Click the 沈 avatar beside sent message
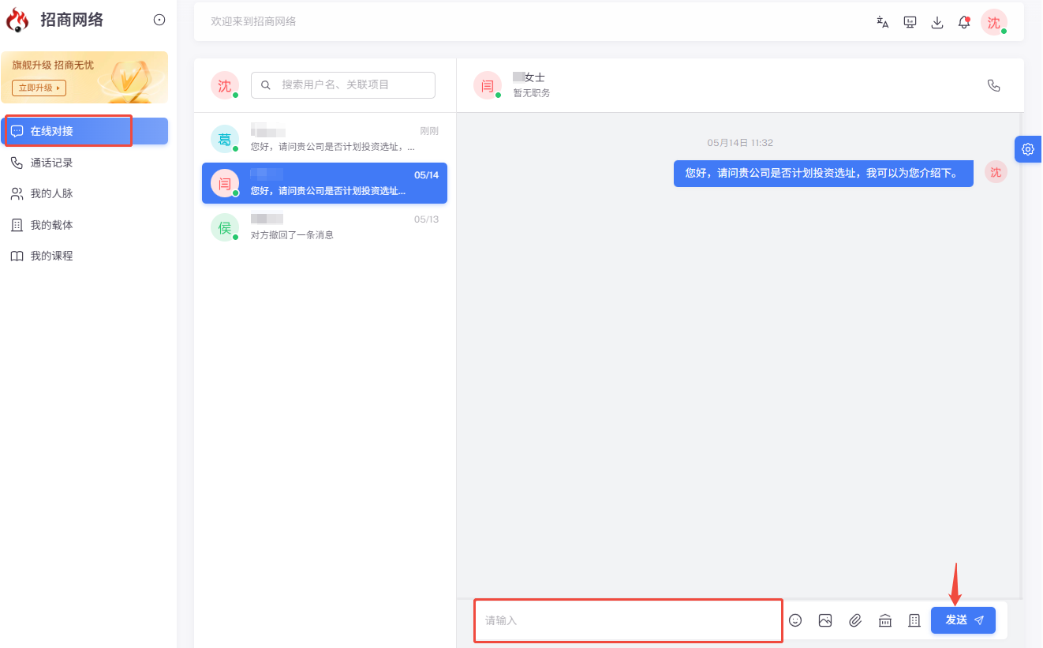The width and height of the screenshot is (1043, 648). click(x=996, y=172)
